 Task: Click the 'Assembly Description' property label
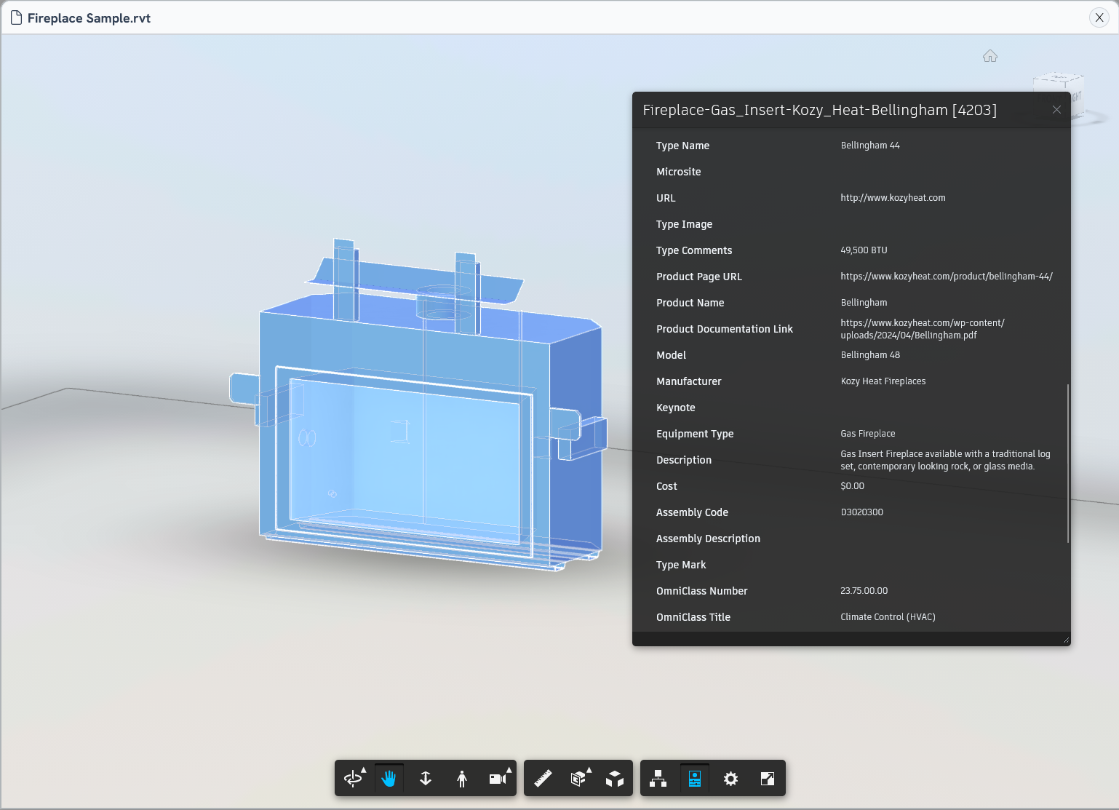[708, 539]
